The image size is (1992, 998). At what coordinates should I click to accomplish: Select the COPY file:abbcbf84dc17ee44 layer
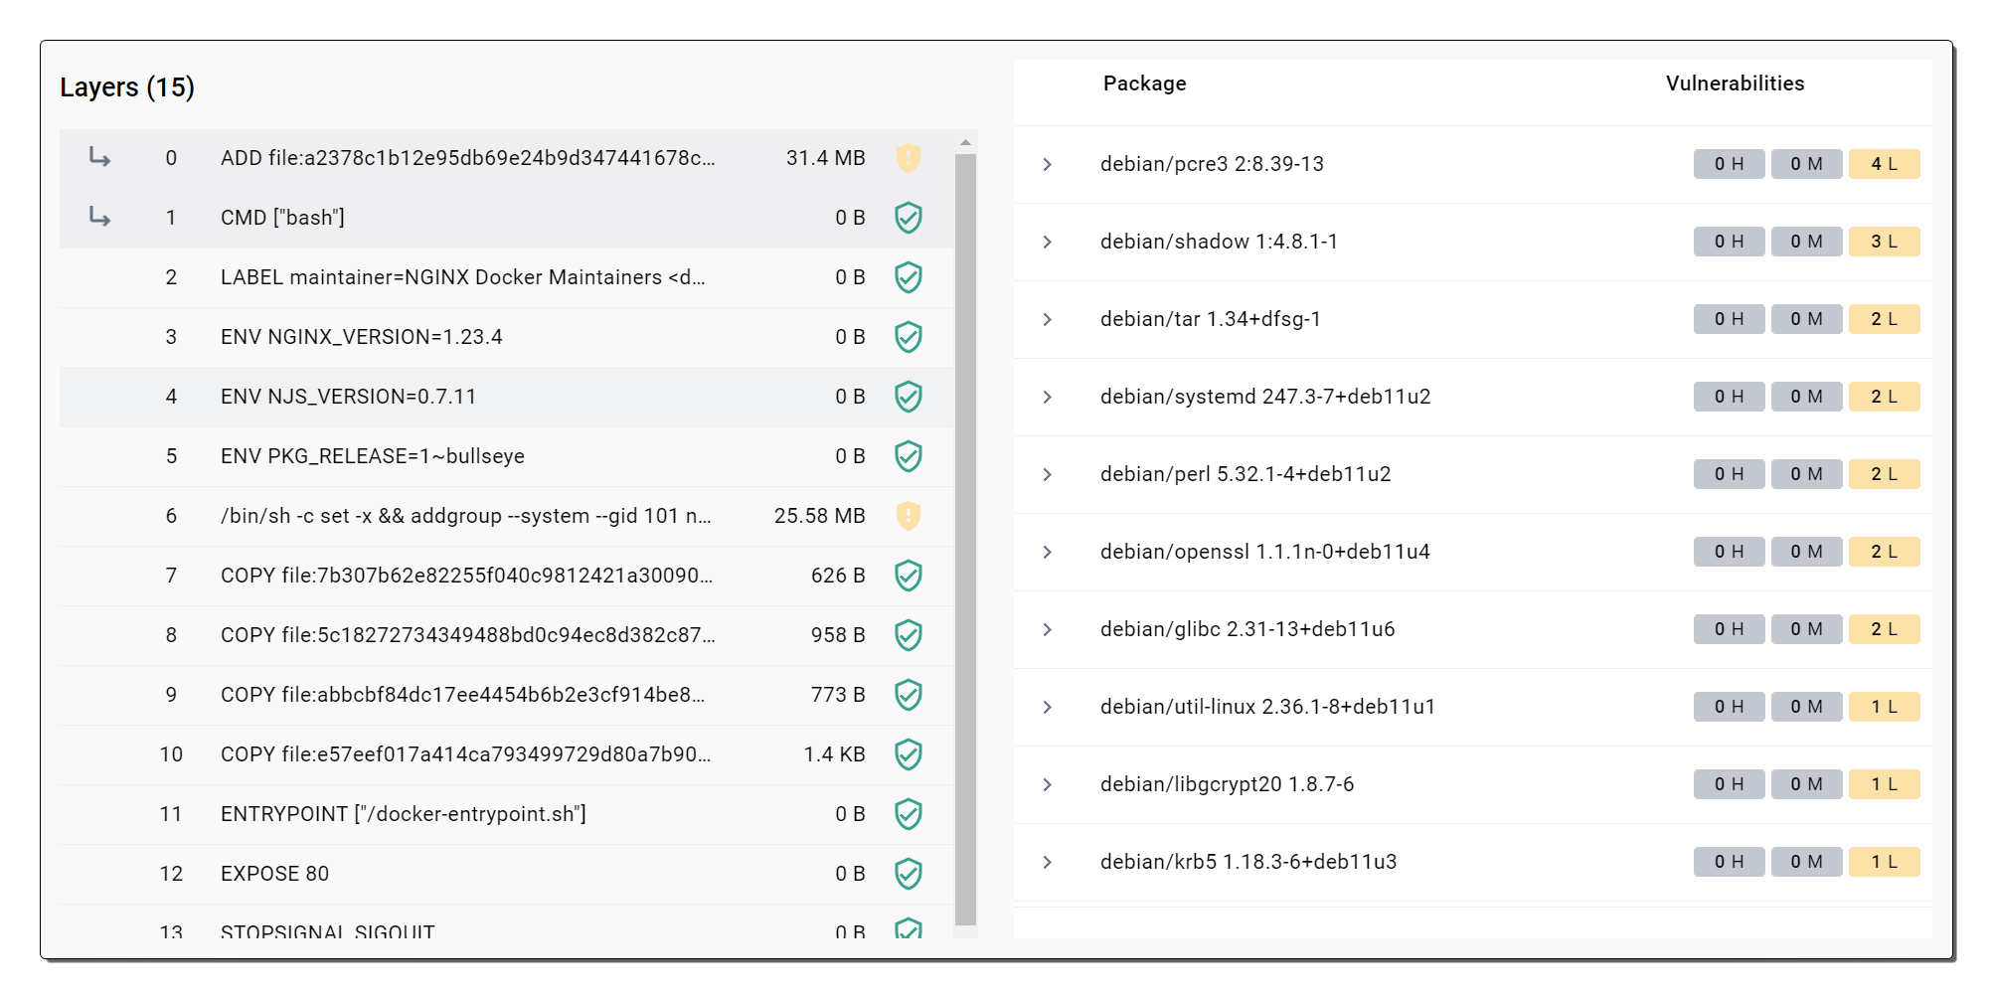[x=507, y=695]
